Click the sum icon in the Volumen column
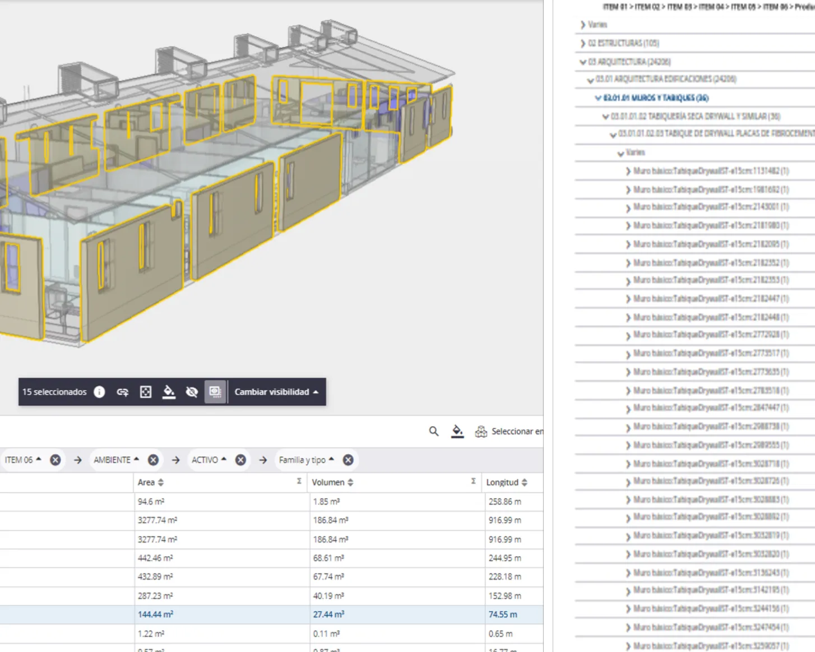 coord(473,481)
